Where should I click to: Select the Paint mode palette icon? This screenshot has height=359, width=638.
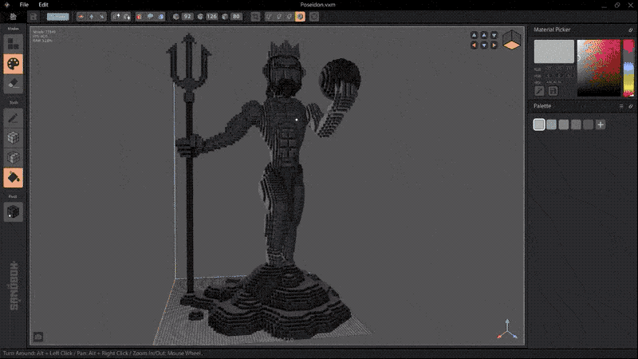(13, 64)
